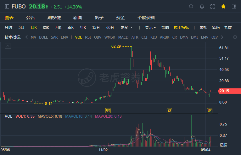Viewport: 241px width, 155px height.
Task: Select the 周K timeframe
Action: [46, 27]
